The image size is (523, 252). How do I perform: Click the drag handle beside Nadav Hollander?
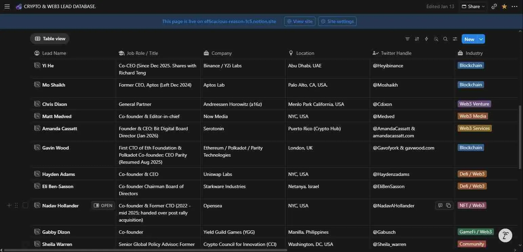[x=16, y=205]
